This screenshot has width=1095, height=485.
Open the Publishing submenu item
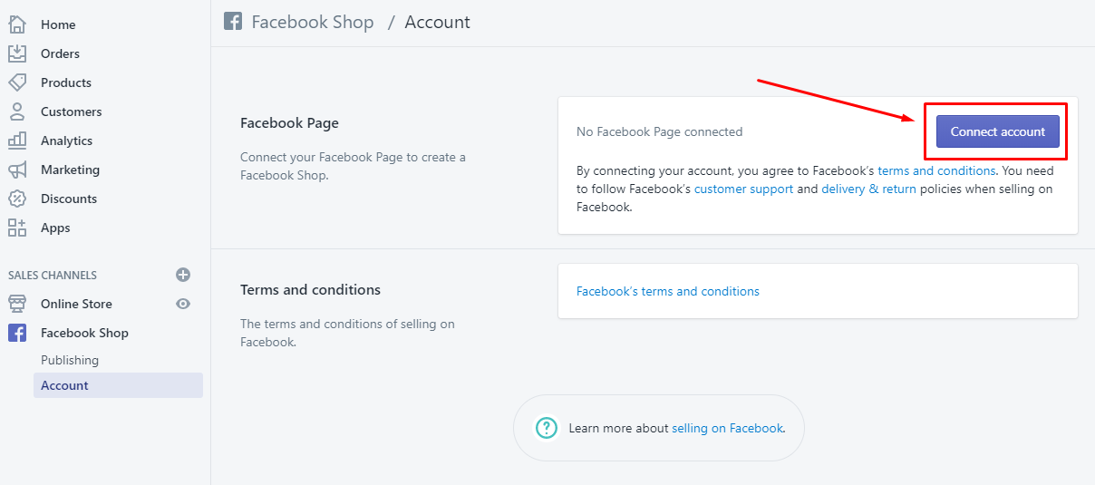pyautogui.click(x=70, y=360)
